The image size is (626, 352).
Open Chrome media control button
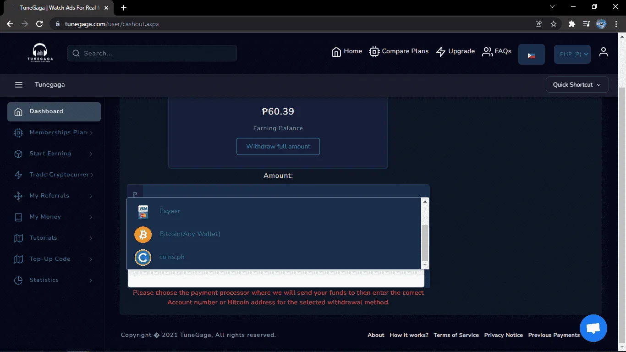click(586, 24)
